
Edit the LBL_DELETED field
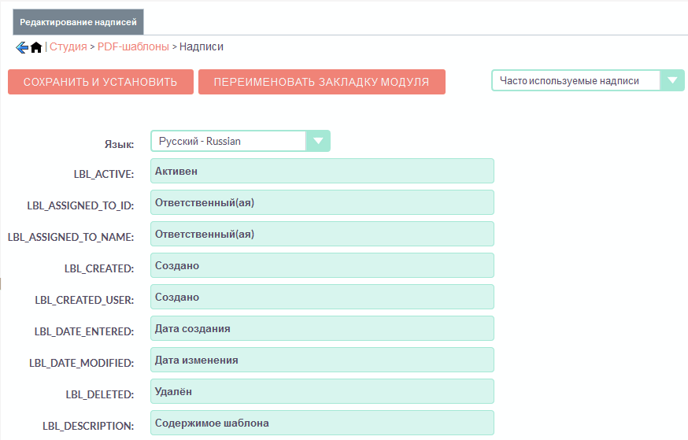[x=322, y=391]
